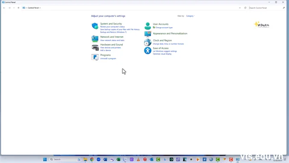Click the taskbar Search box
Viewport: 289px width, 163px height.
(x=65, y=159)
